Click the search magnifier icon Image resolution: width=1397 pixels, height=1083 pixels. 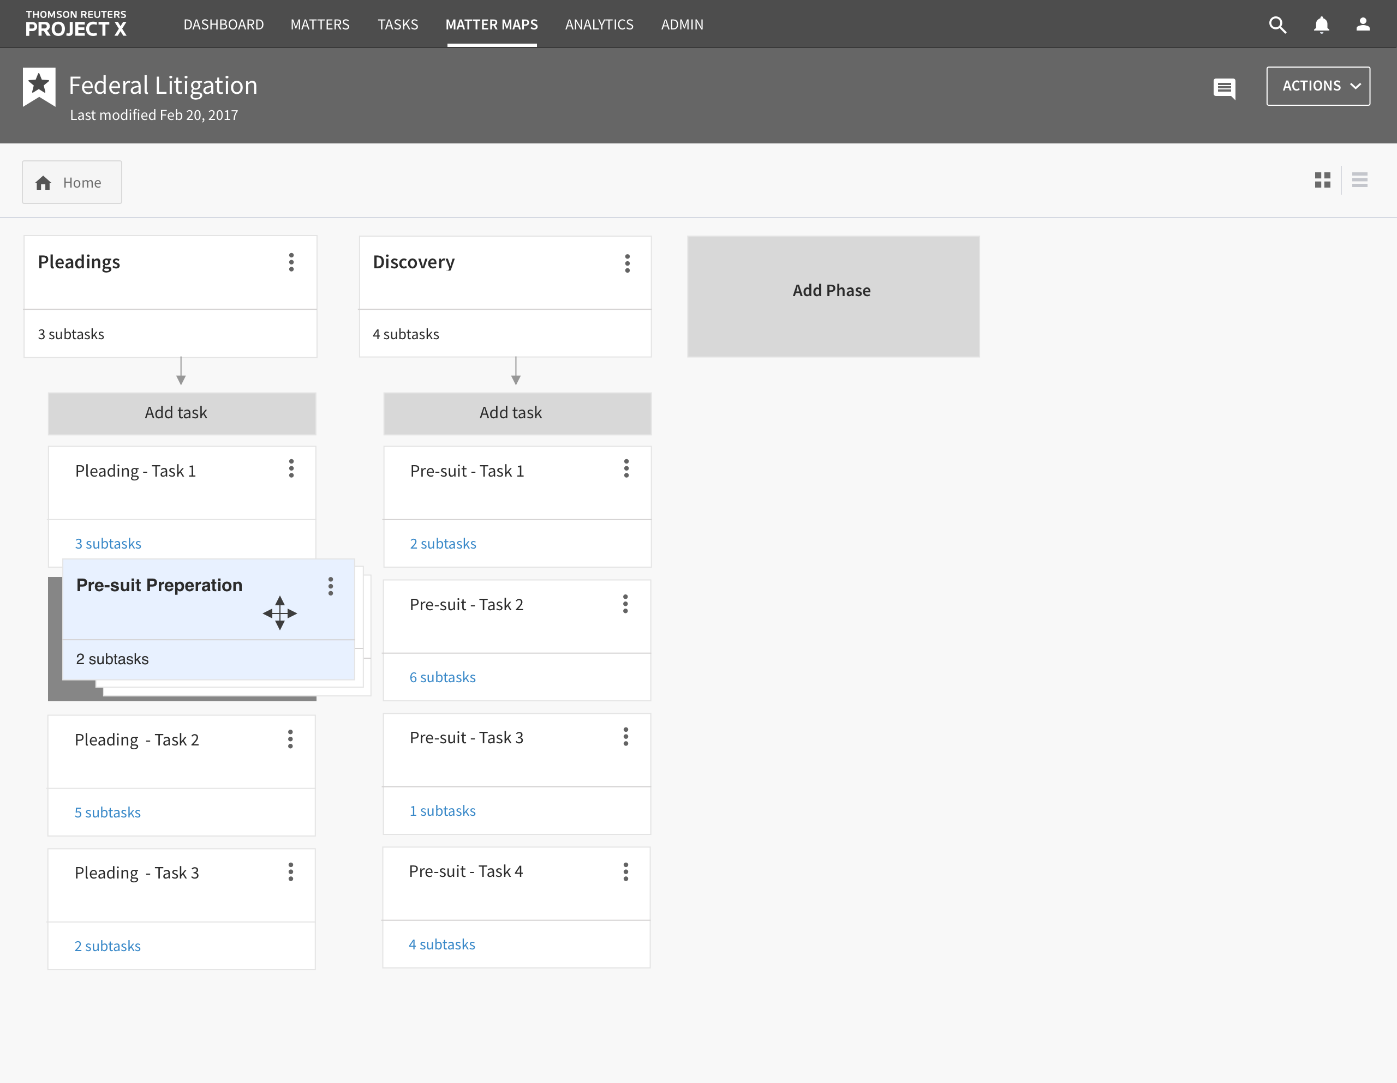pyautogui.click(x=1277, y=25)
